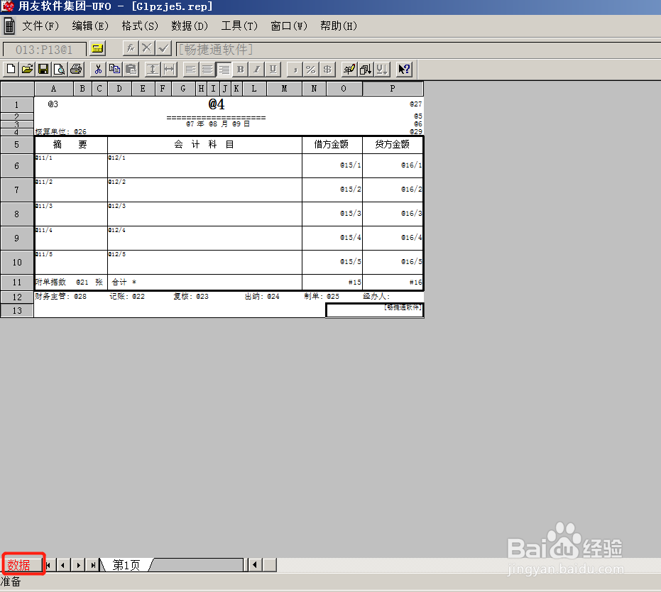The image size is (661, 592).
Task: Toggle italic formatting
Action: 257,69
